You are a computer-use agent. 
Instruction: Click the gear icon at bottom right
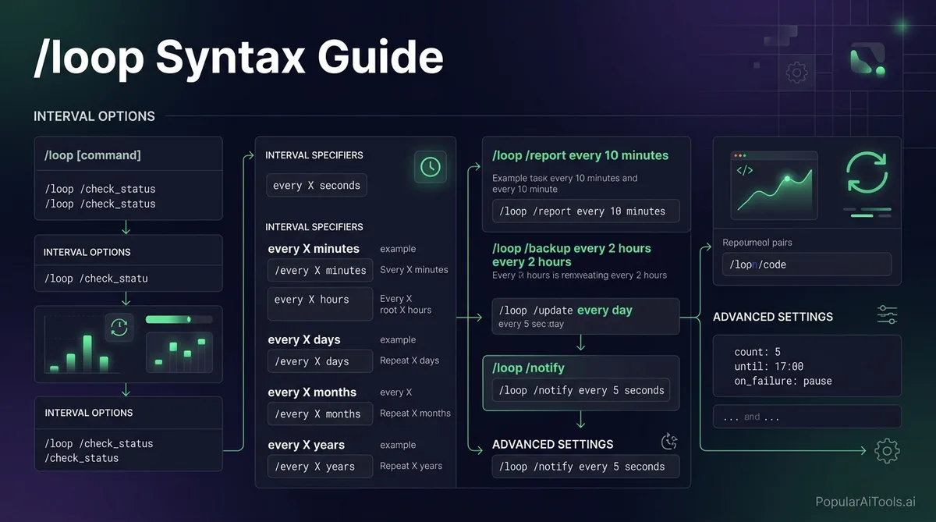click(887, 450)
